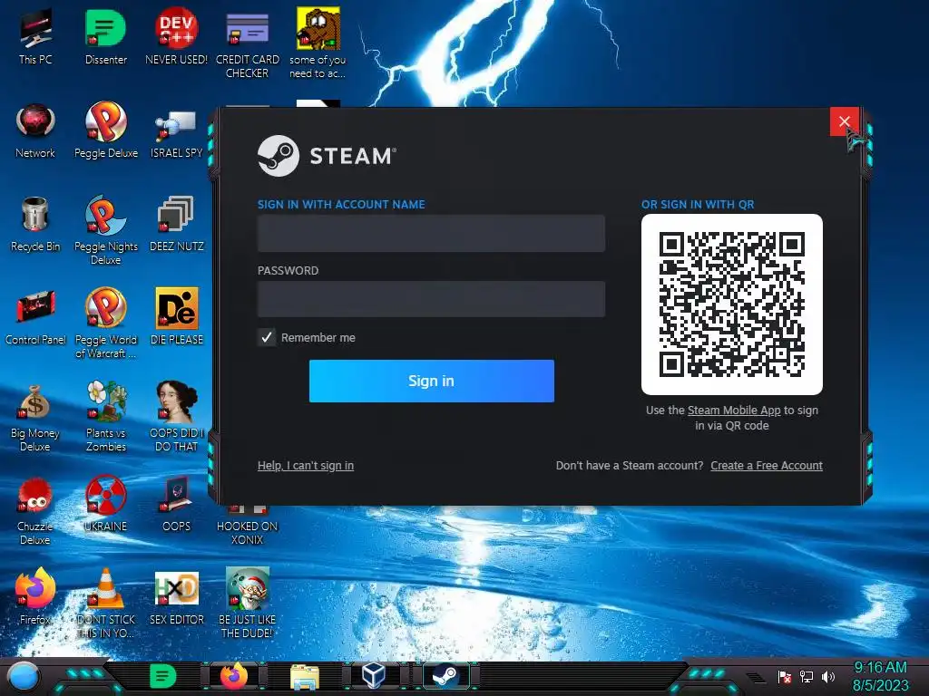
Task: Click the Steam sign-in QR code
Action: click(732, 304)
